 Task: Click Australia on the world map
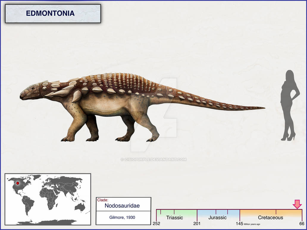(80, 207)
